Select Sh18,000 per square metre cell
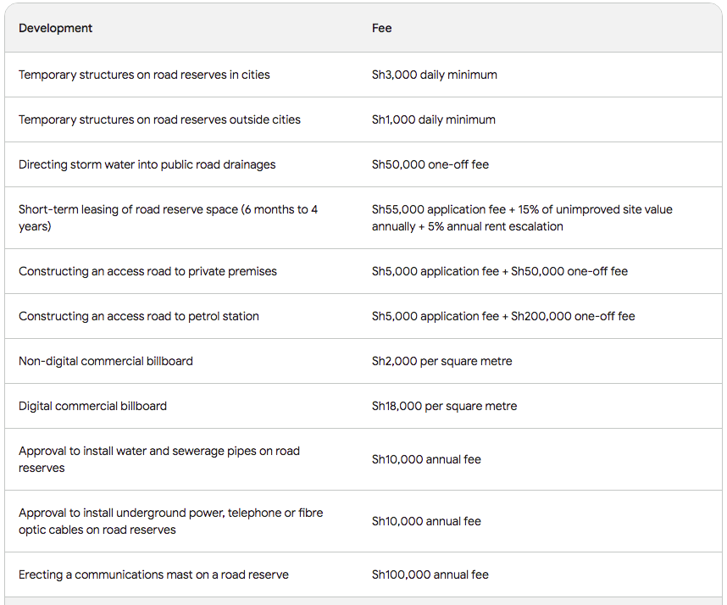The image size is (727, 605). tap(444, 406)
